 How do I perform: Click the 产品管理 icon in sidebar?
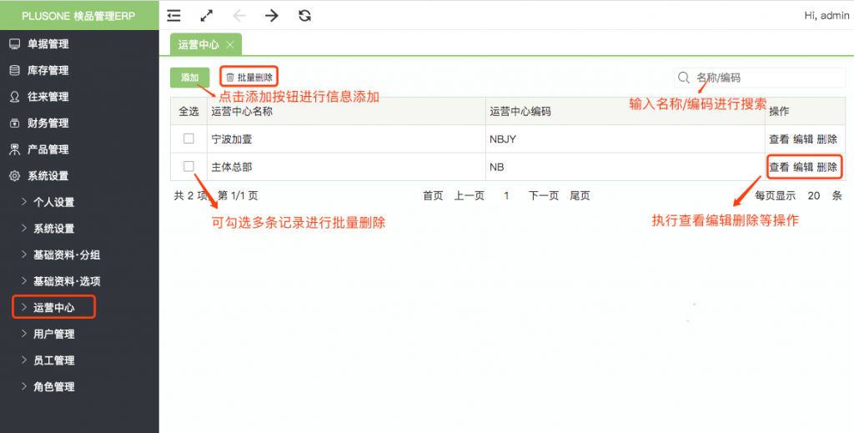(x=15, y=149)
